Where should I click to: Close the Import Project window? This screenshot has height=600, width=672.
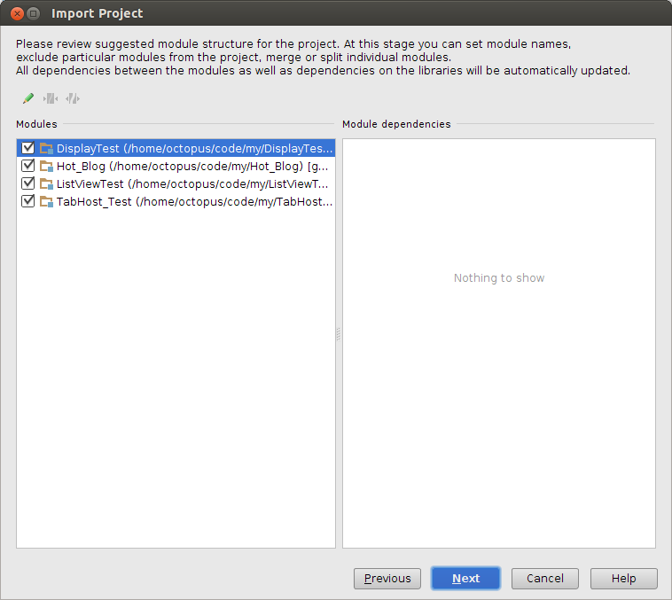coord(17,13)
